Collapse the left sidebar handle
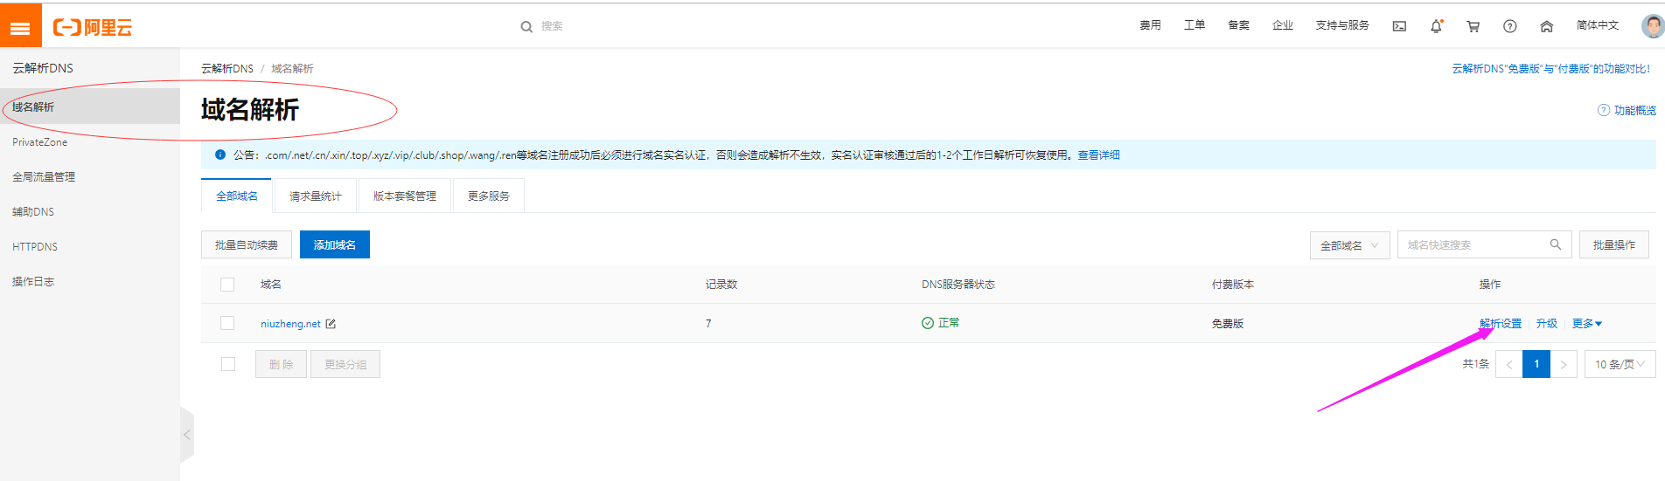 pos(186,434)
